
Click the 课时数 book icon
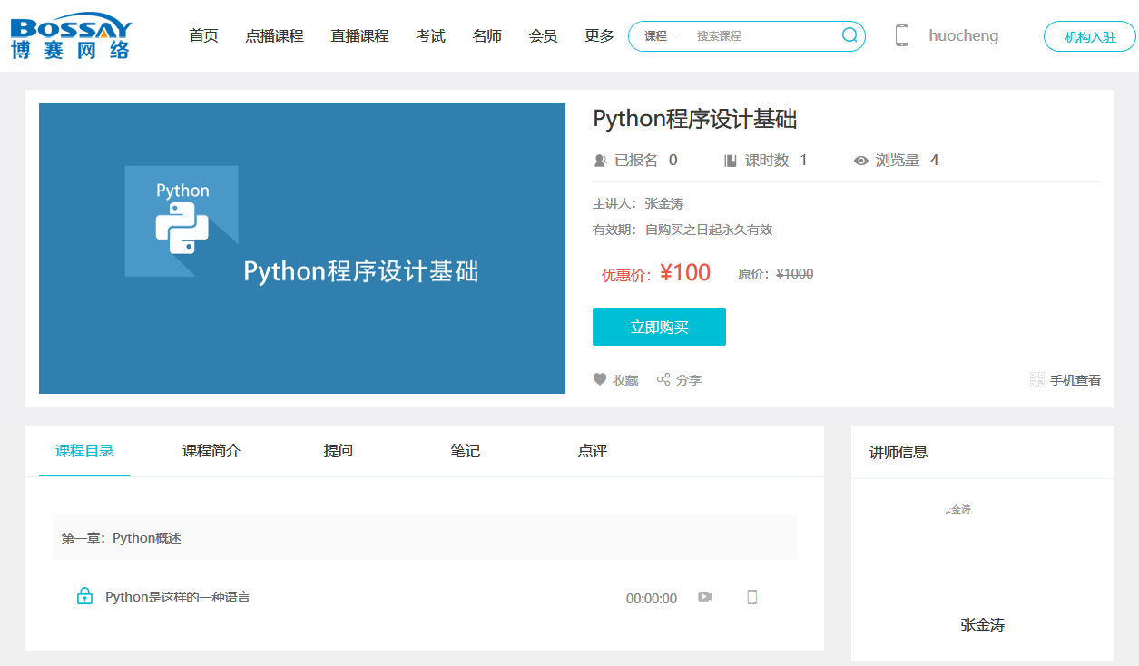point(731,161)
